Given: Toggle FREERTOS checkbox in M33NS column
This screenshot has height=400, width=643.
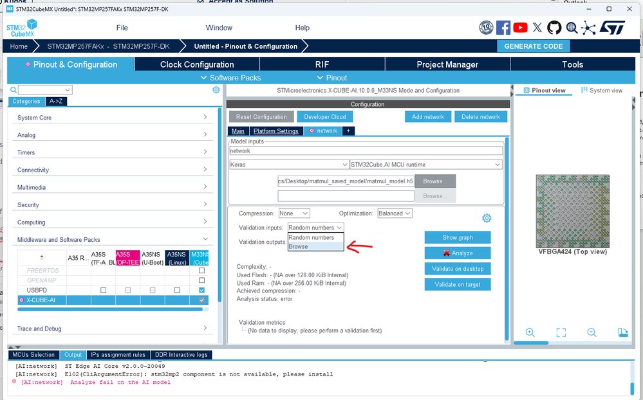Looking at the screenshot, I should point(201,271).
